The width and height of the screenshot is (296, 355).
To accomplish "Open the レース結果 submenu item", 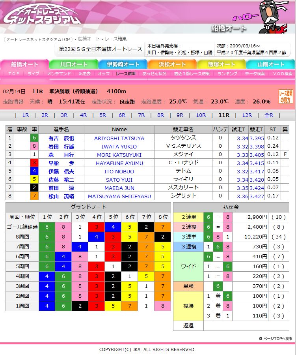I will (126, 73).
